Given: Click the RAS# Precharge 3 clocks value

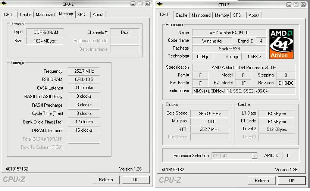Looking at the screenshot, I should click(x=84, y=105).
